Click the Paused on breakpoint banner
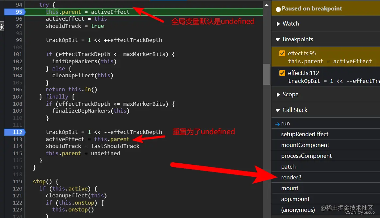380x218 pixels. (326, 9)
